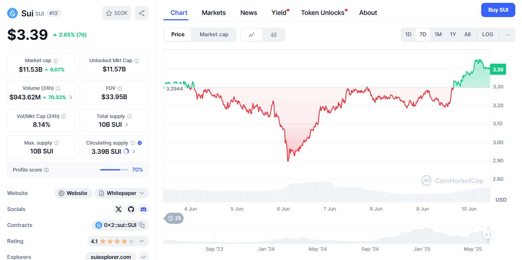522x260 pixels.
Task: Toggle the LOG scale option
Action: coord(488,34)
